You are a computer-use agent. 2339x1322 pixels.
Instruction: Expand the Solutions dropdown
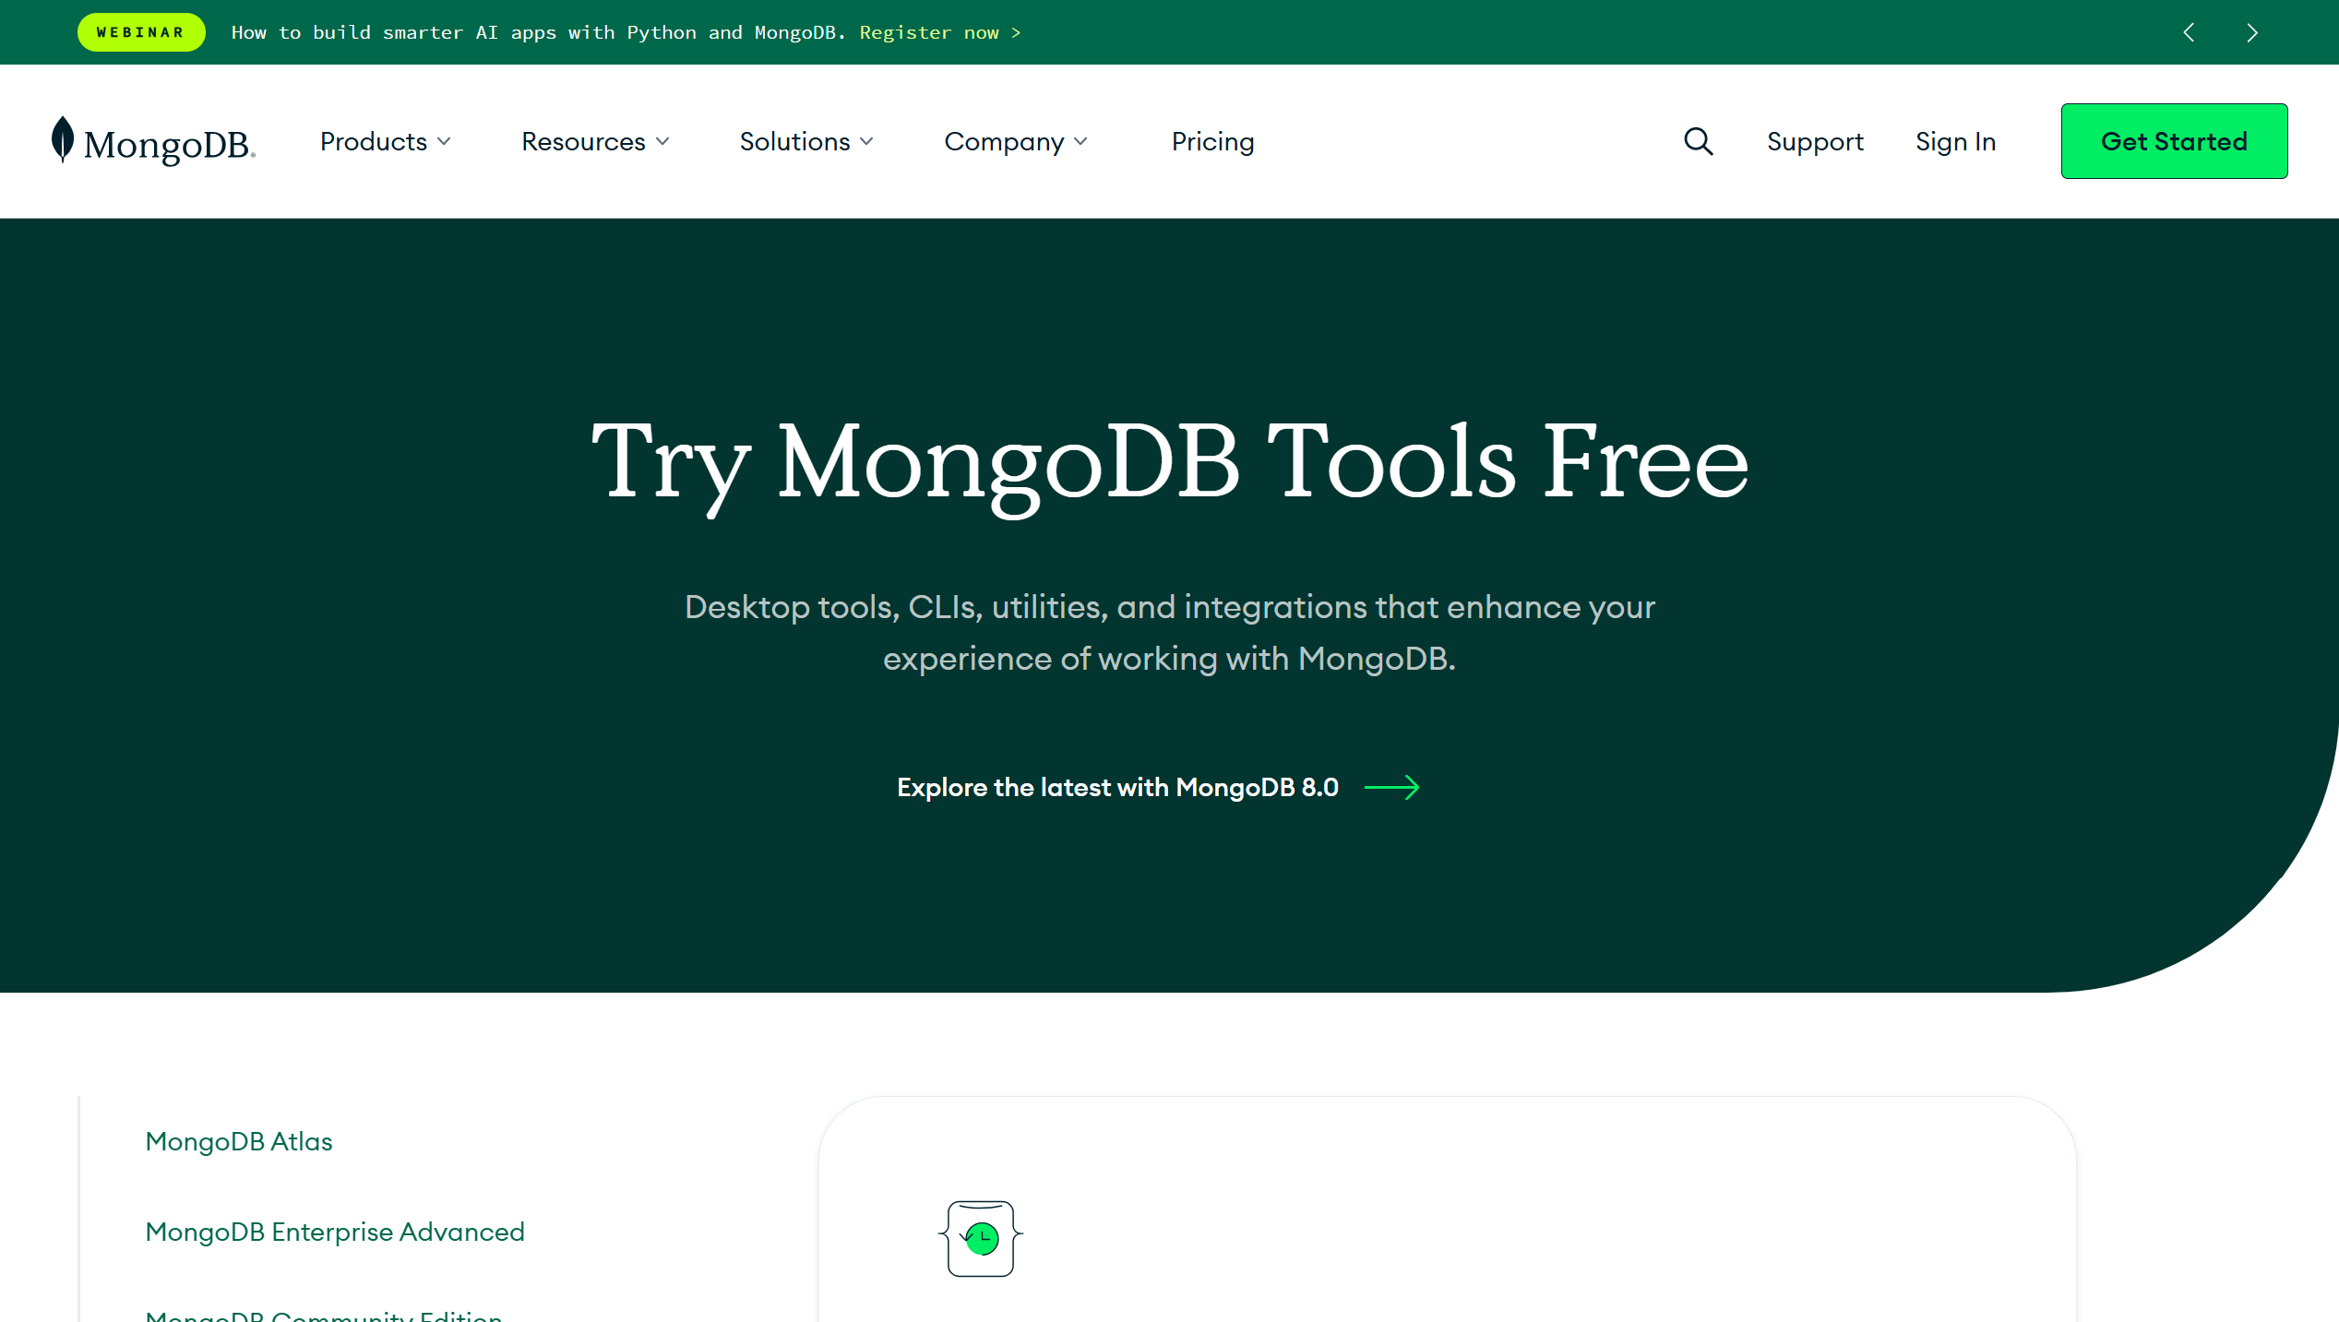[x=806, y=141]
